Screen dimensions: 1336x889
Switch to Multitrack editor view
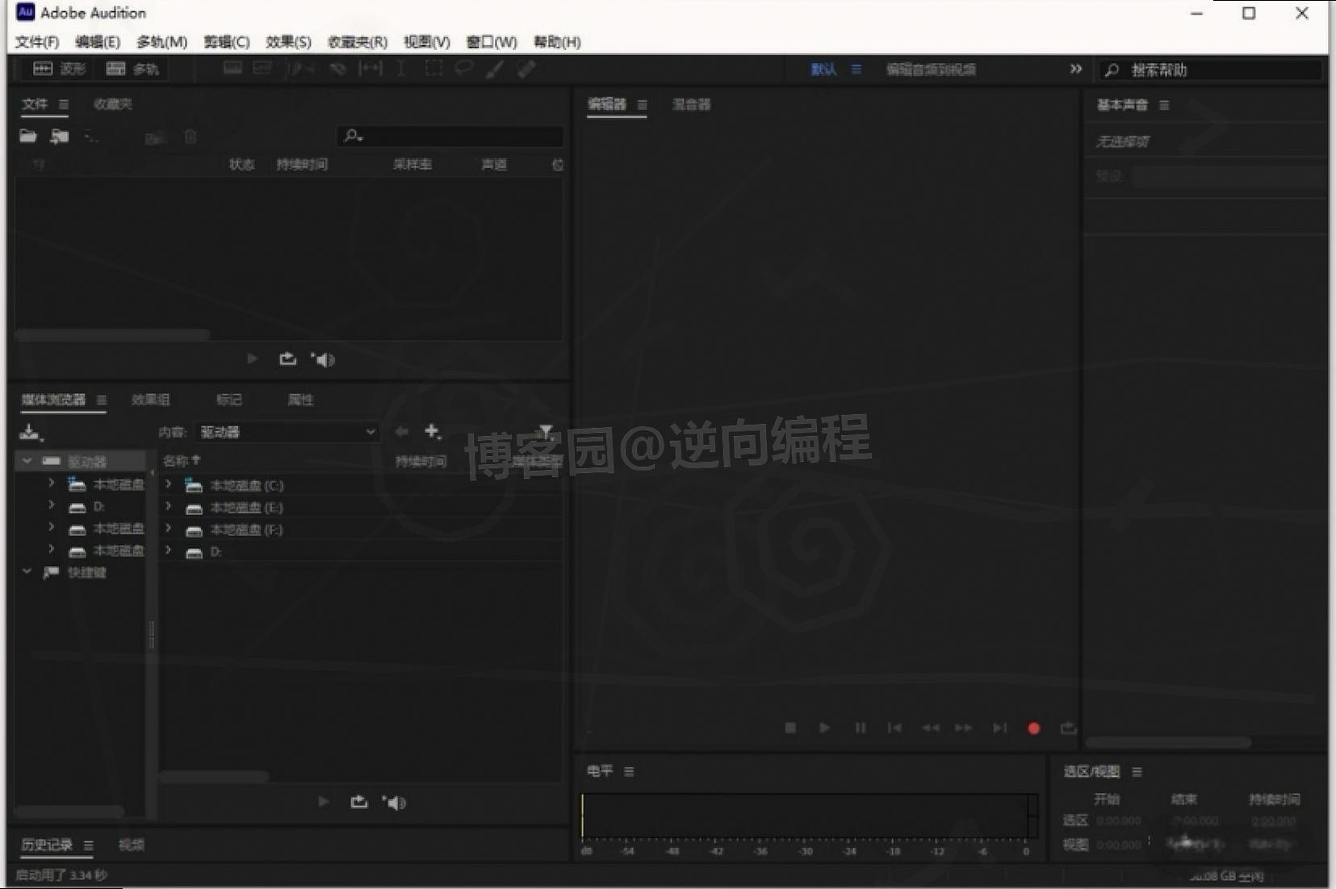click(x=135, y=69)
